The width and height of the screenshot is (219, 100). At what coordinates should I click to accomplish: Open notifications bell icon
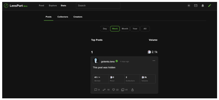tap(203, 5)
